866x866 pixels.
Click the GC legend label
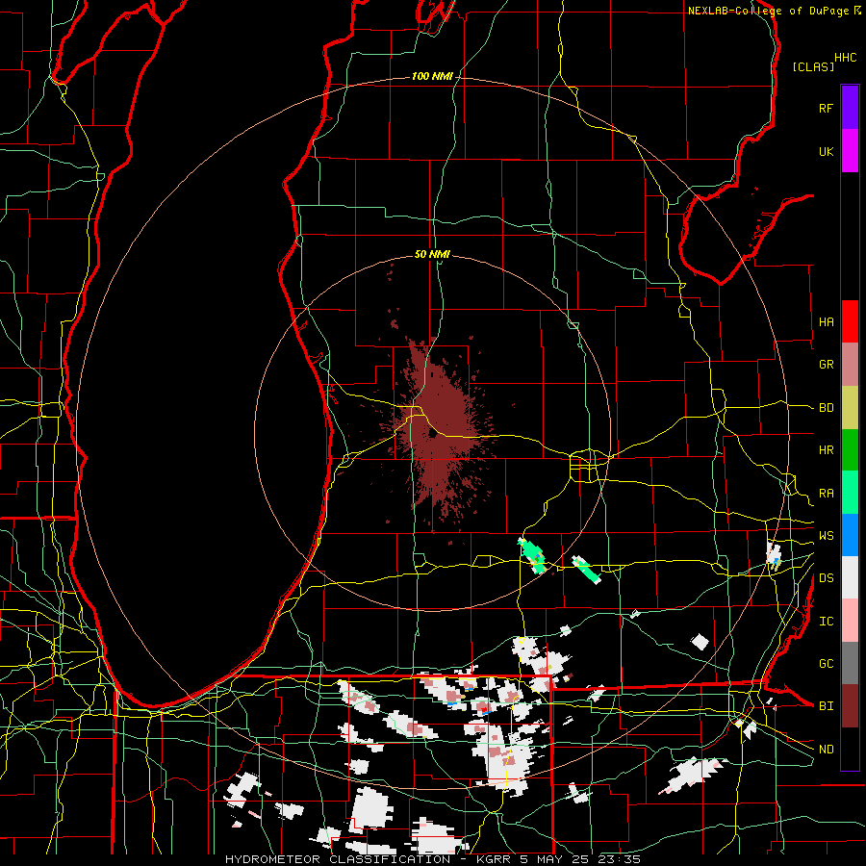(826, 664)
